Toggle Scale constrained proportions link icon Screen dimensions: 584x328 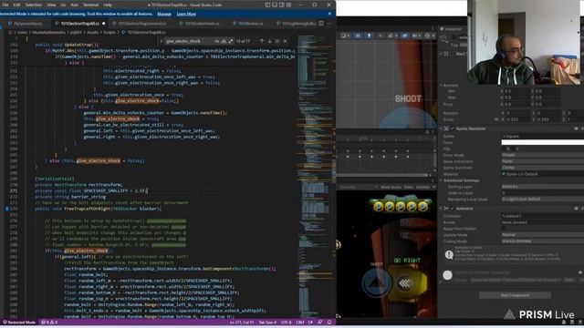click(x=496, y=119)
